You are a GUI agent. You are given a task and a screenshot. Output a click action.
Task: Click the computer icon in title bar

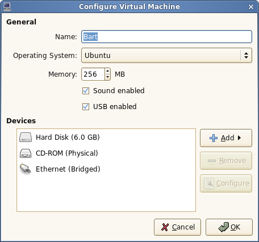click(7, 7)
